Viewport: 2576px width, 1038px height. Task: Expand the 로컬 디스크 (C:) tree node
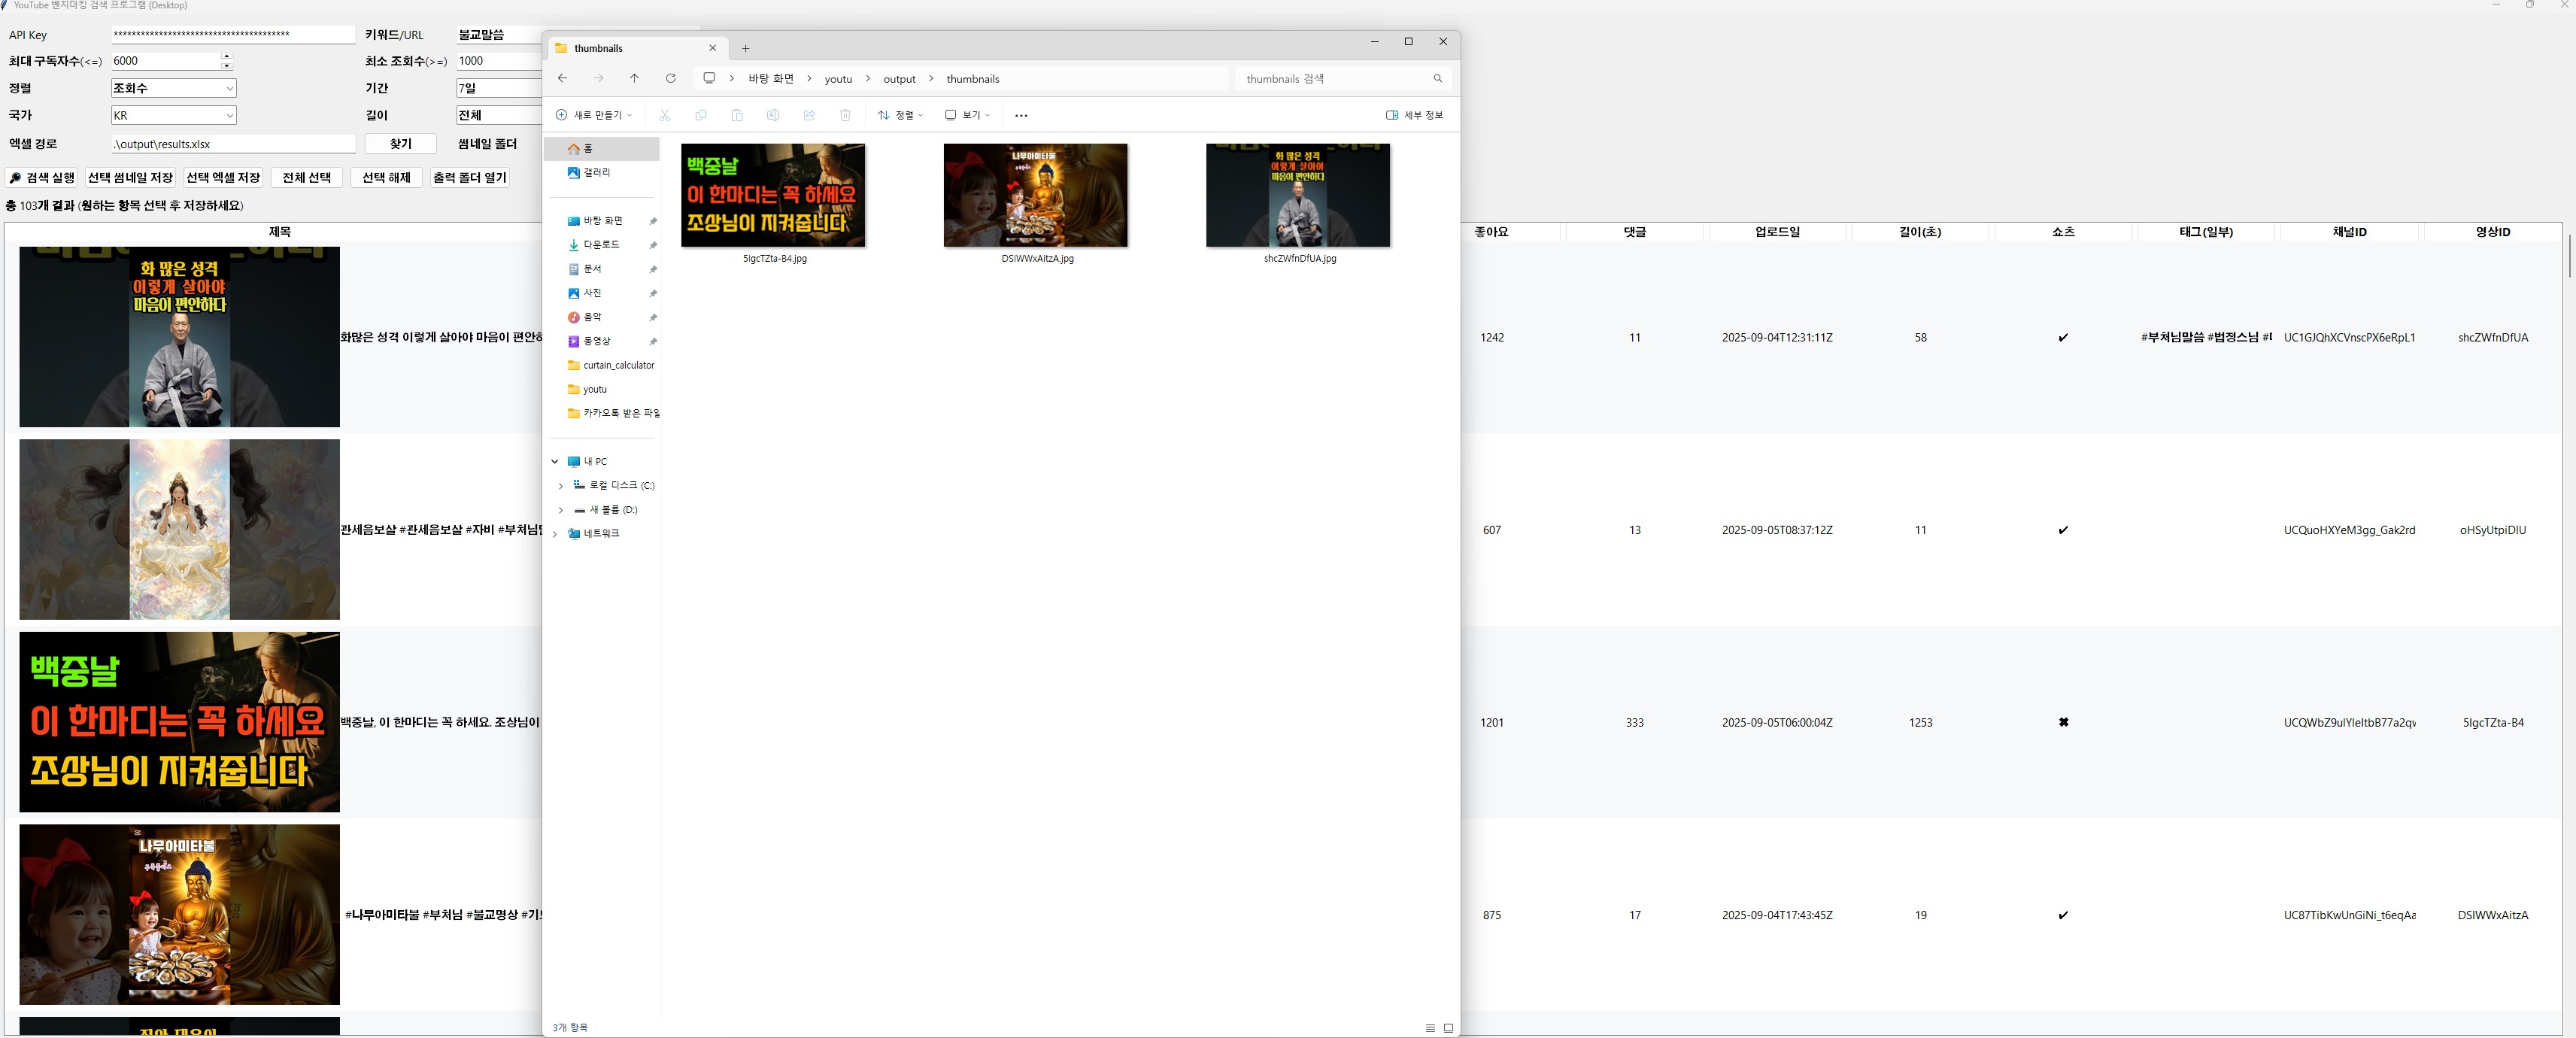click(560, 485)
